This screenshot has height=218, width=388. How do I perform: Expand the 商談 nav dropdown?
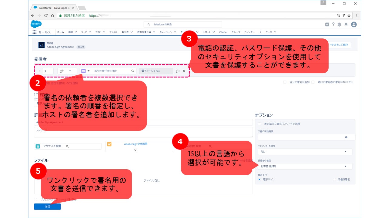(x=76, y=32)
